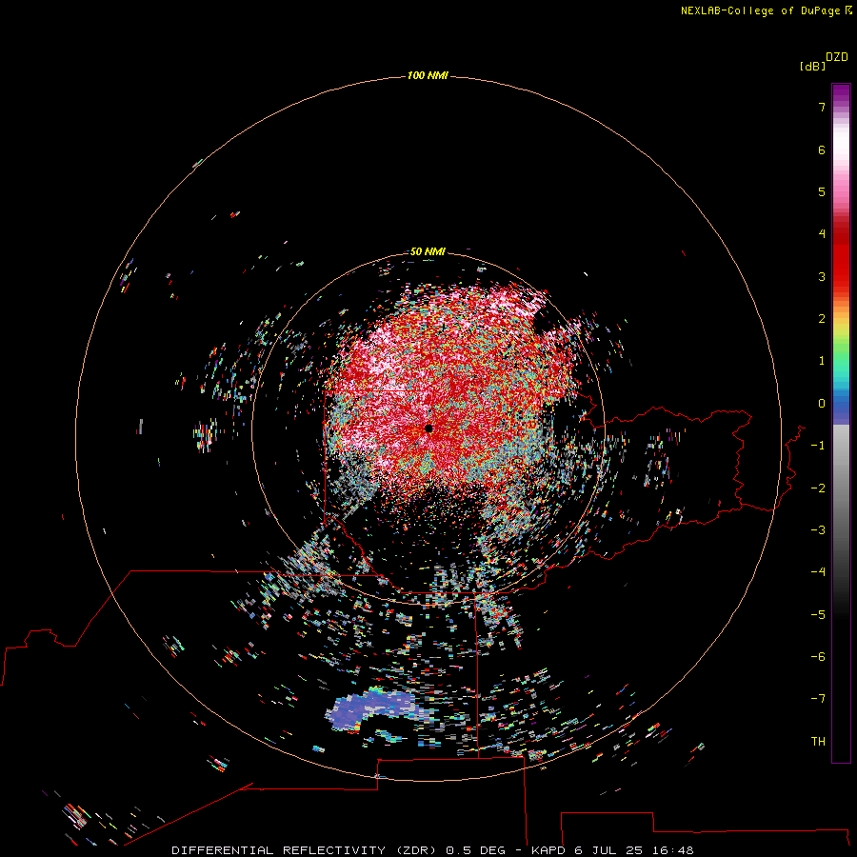Click the colorbar value 5 label
The height and width of the screenshot is (857, 857).
point(822,191)
